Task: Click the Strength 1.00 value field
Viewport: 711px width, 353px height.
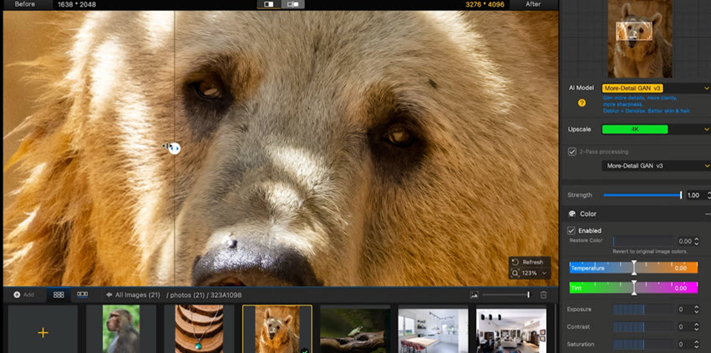Action: pyautogui.click(x=693, y=195)
